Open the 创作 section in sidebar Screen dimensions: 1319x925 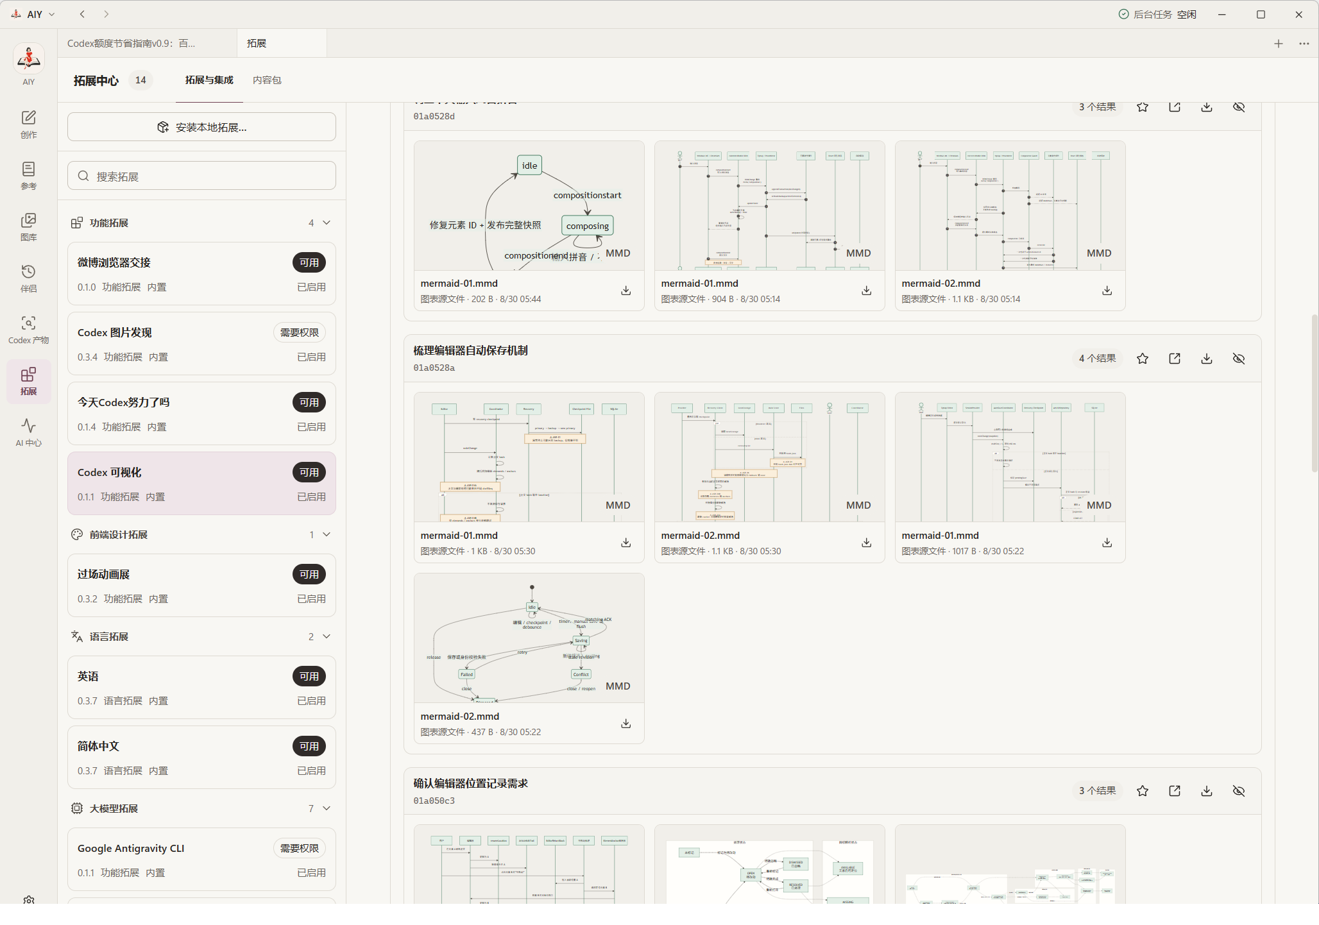[x=28, y=124]
